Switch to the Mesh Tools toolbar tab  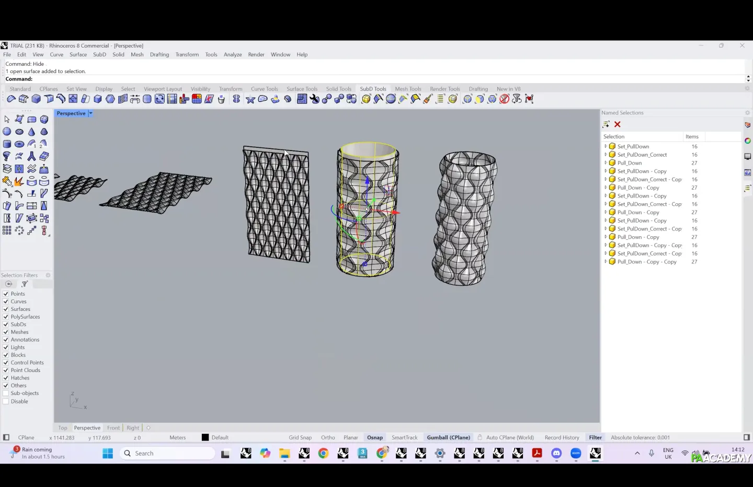tap(408, 89)
